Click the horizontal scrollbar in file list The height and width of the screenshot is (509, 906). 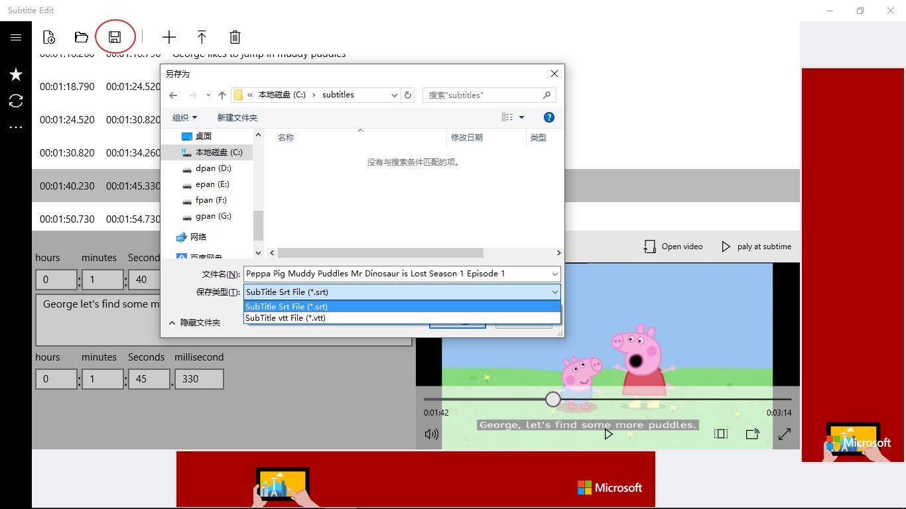click(381, 253)
